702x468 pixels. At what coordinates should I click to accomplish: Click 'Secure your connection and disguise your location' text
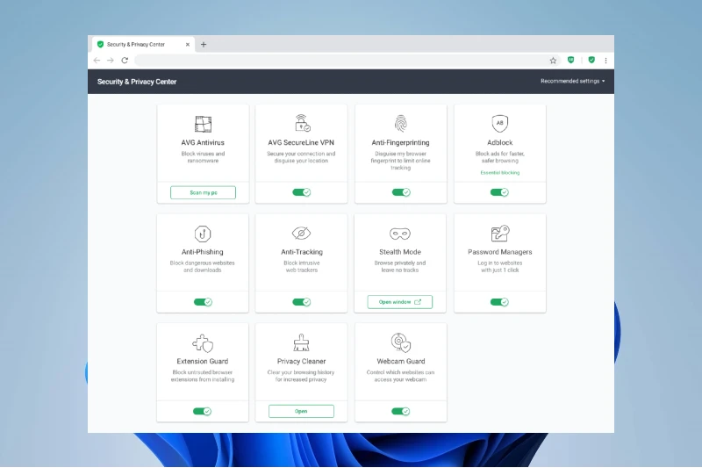coord(301,157)
